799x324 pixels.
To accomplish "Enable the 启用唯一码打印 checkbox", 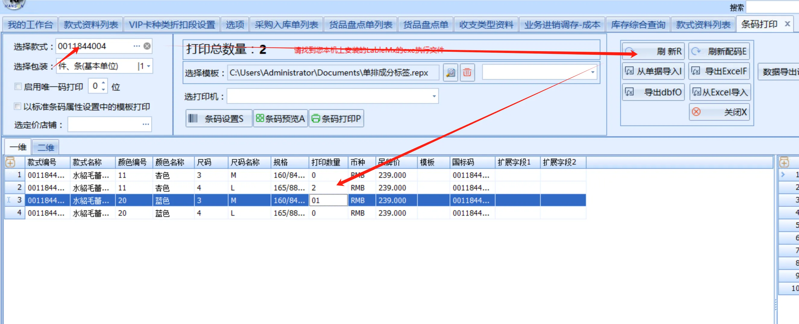I will (x=18, y=87).
